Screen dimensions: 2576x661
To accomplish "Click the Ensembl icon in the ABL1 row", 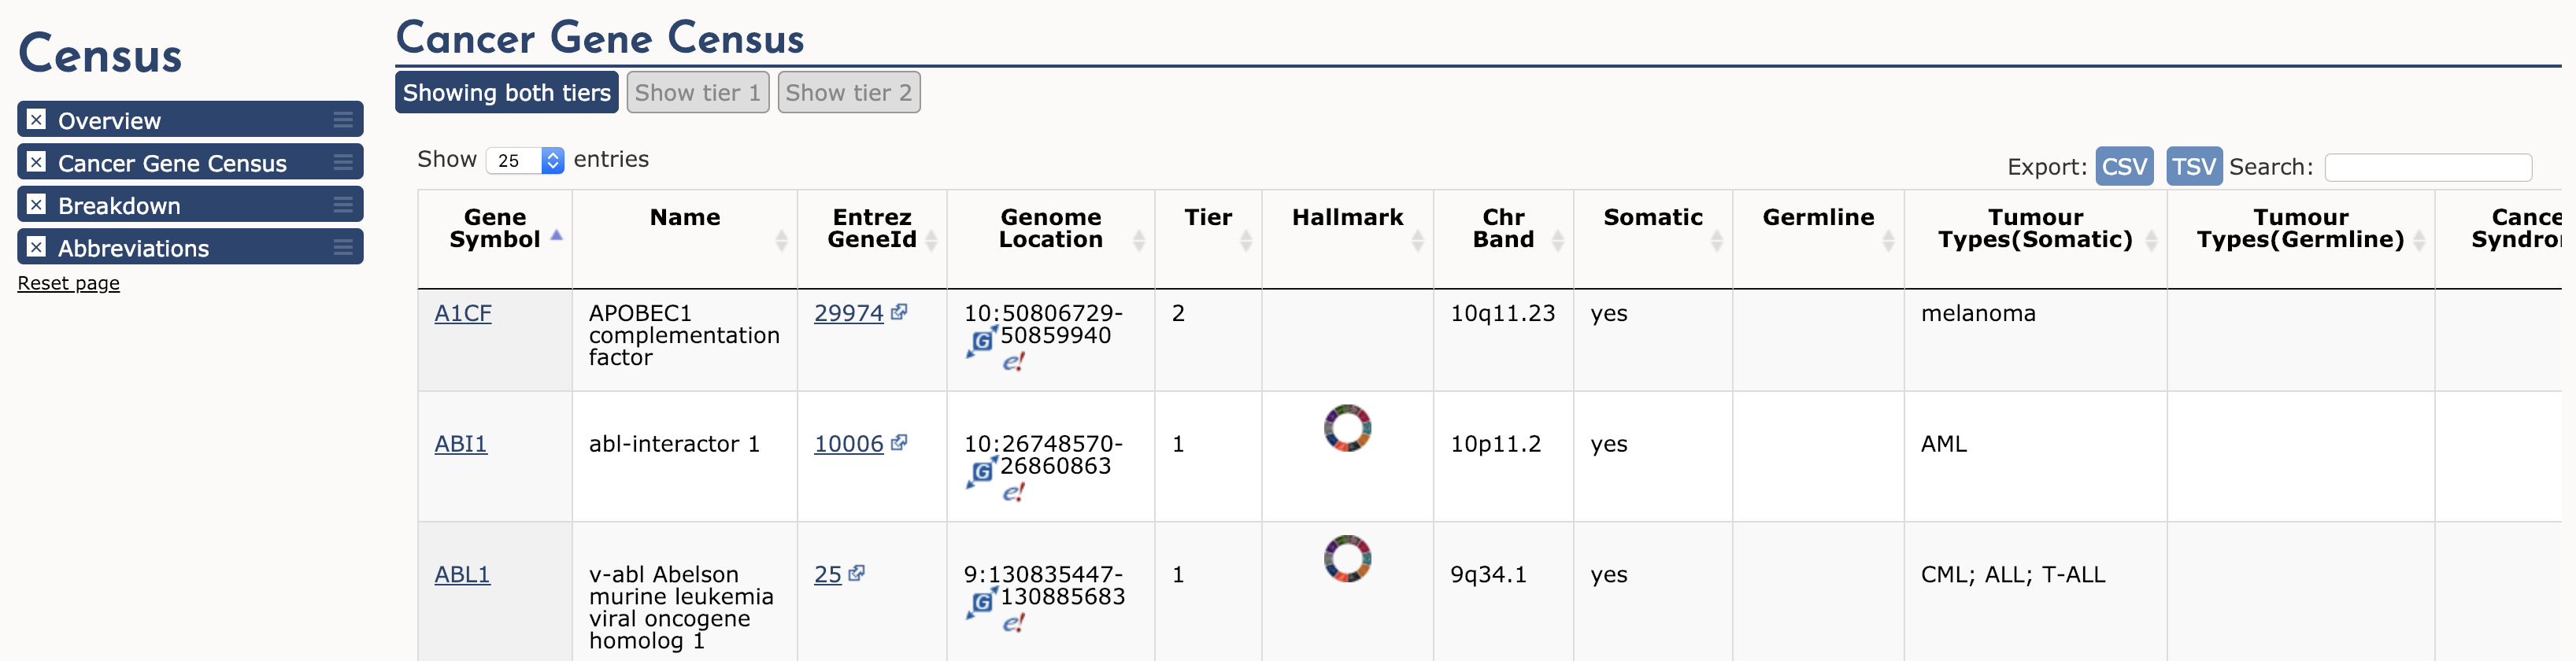I will (1014, 623).
